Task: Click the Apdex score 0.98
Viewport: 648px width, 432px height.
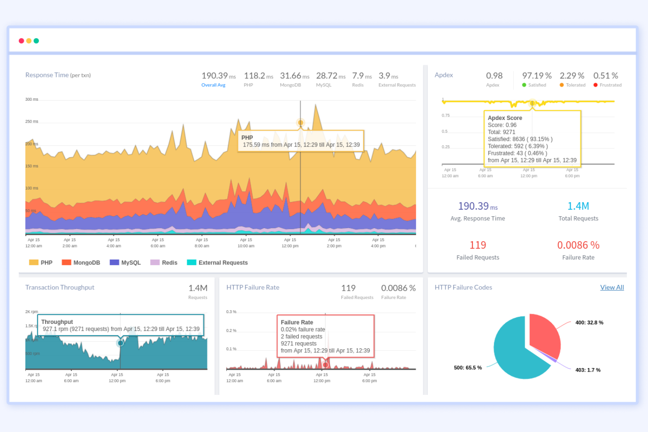Action: point(494,76)
